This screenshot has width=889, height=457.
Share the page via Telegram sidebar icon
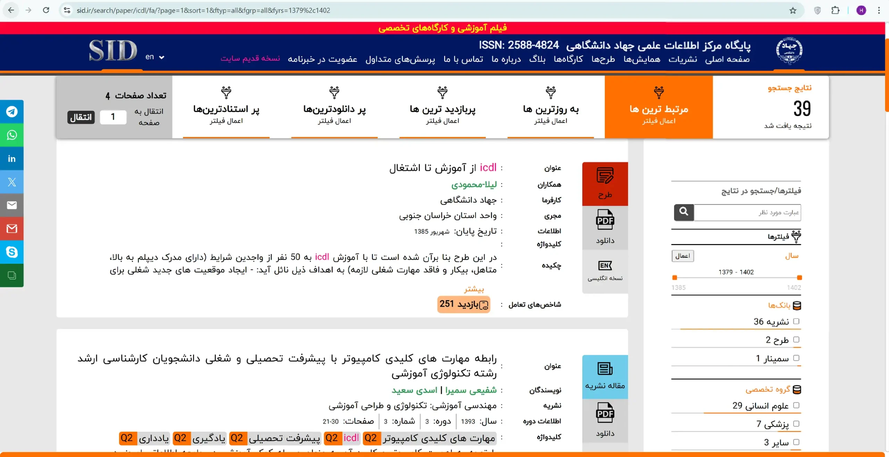coord(12,112)
